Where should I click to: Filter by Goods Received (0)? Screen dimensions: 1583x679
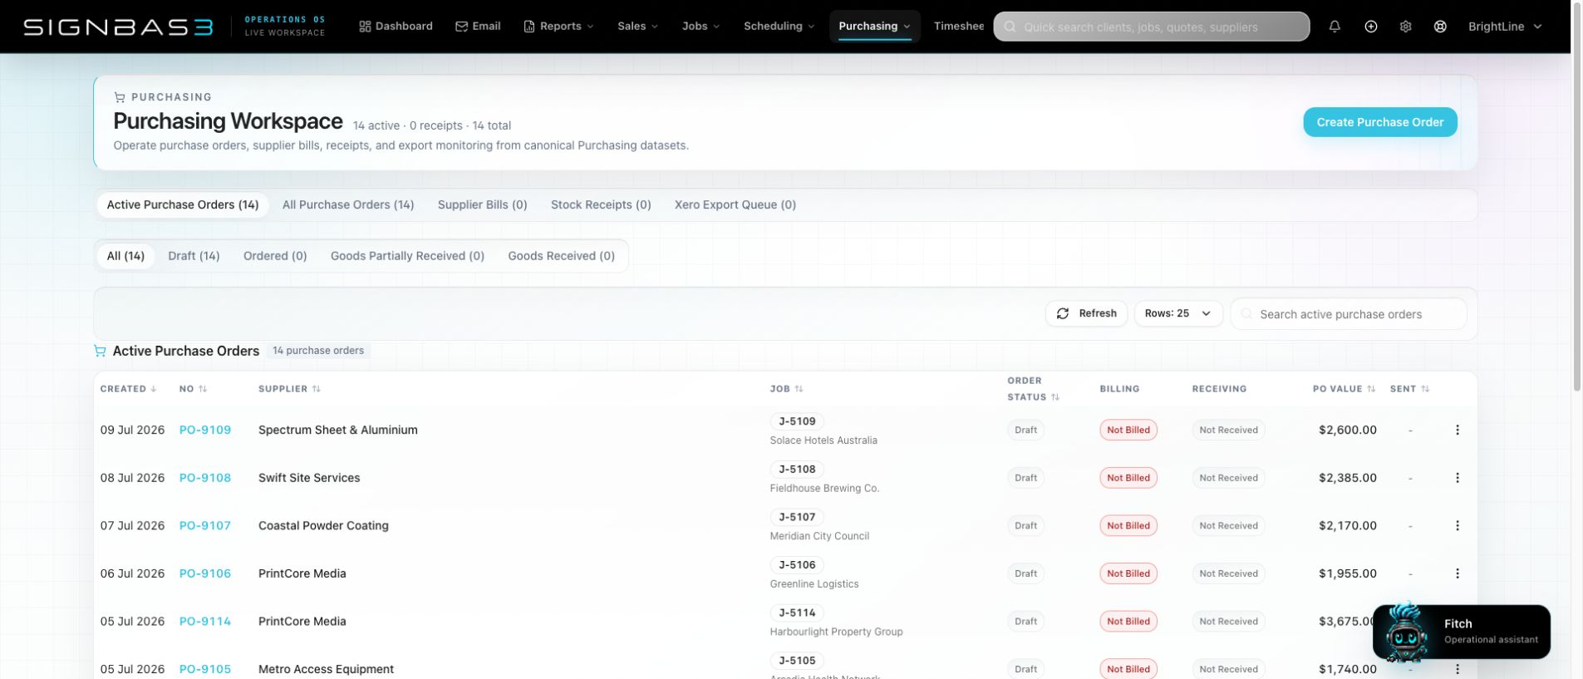pos(562,256)
